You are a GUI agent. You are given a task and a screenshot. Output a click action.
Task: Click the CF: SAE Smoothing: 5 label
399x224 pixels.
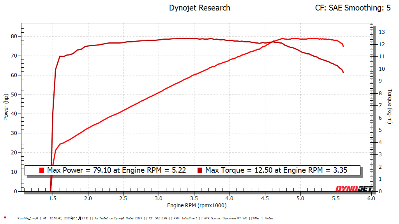pos(353,8)
